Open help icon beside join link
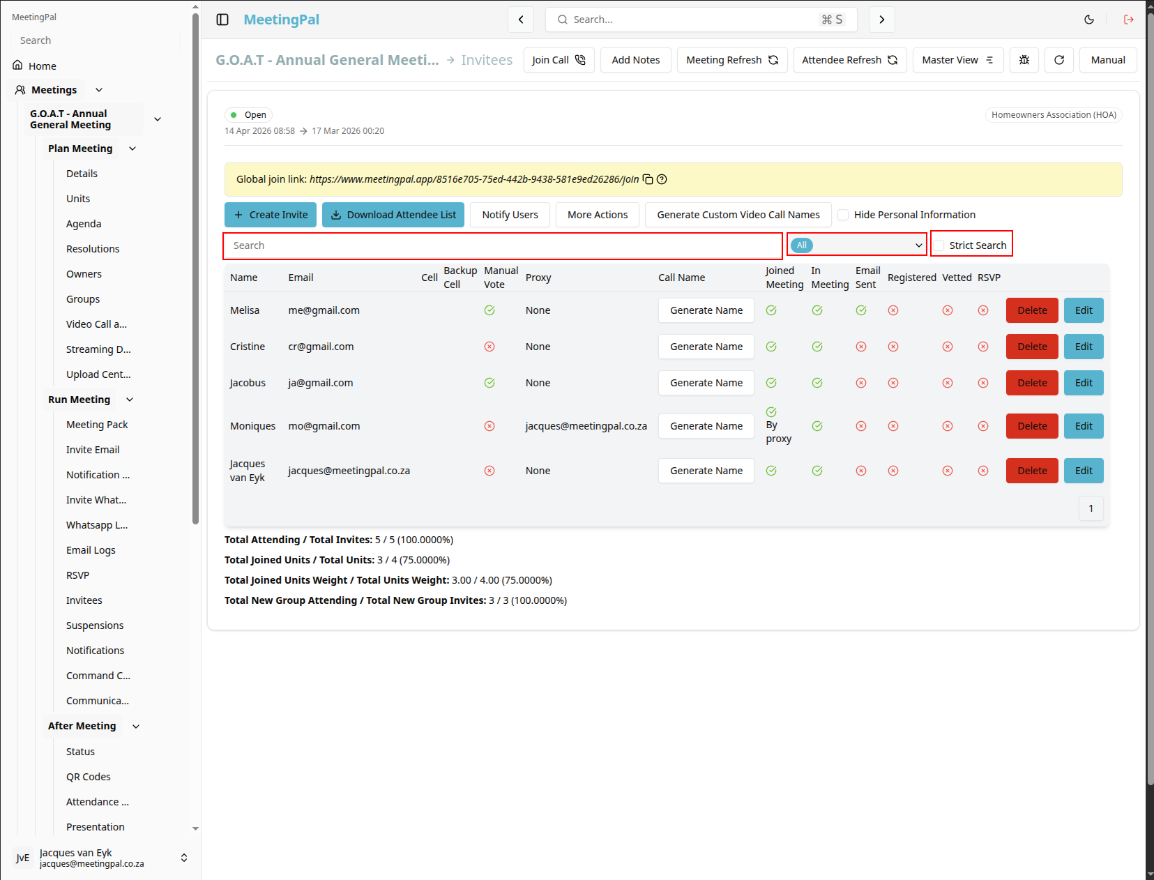 point(662,179)
